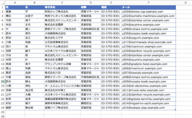
Task: Select the 立花田商事株式会社 company cell
Action: (62, 42)
